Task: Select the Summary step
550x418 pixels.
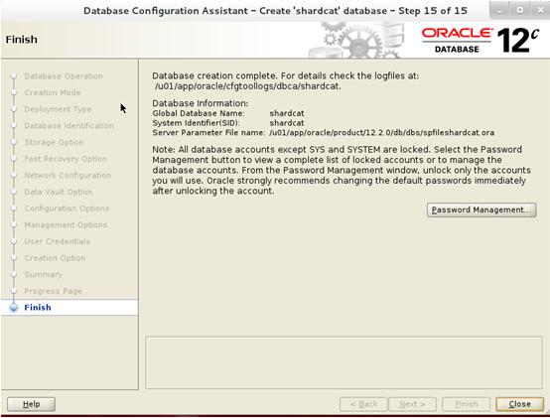Action: 43,274
